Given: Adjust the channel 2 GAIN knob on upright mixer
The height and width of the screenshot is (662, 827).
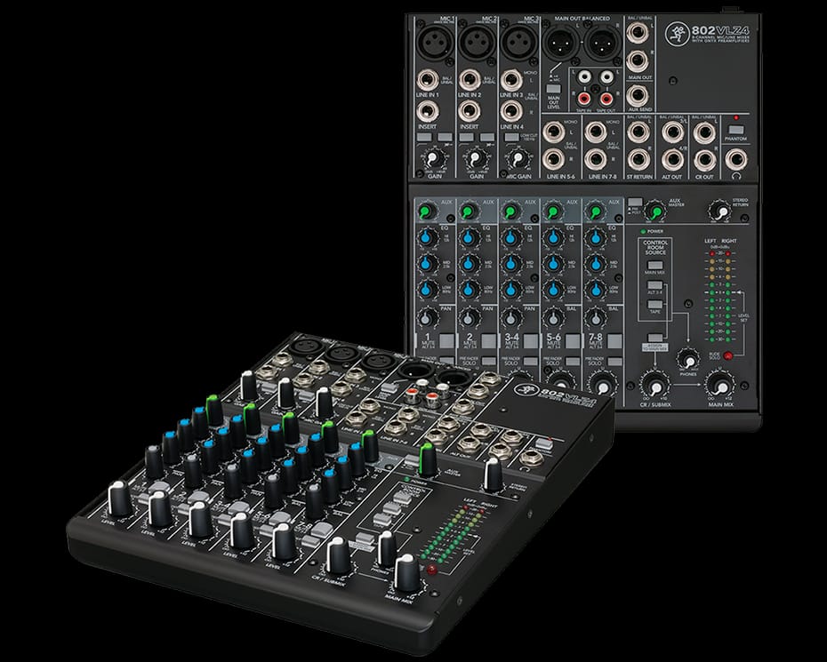Looking at the screenshot, I should [x=475, y=157].
